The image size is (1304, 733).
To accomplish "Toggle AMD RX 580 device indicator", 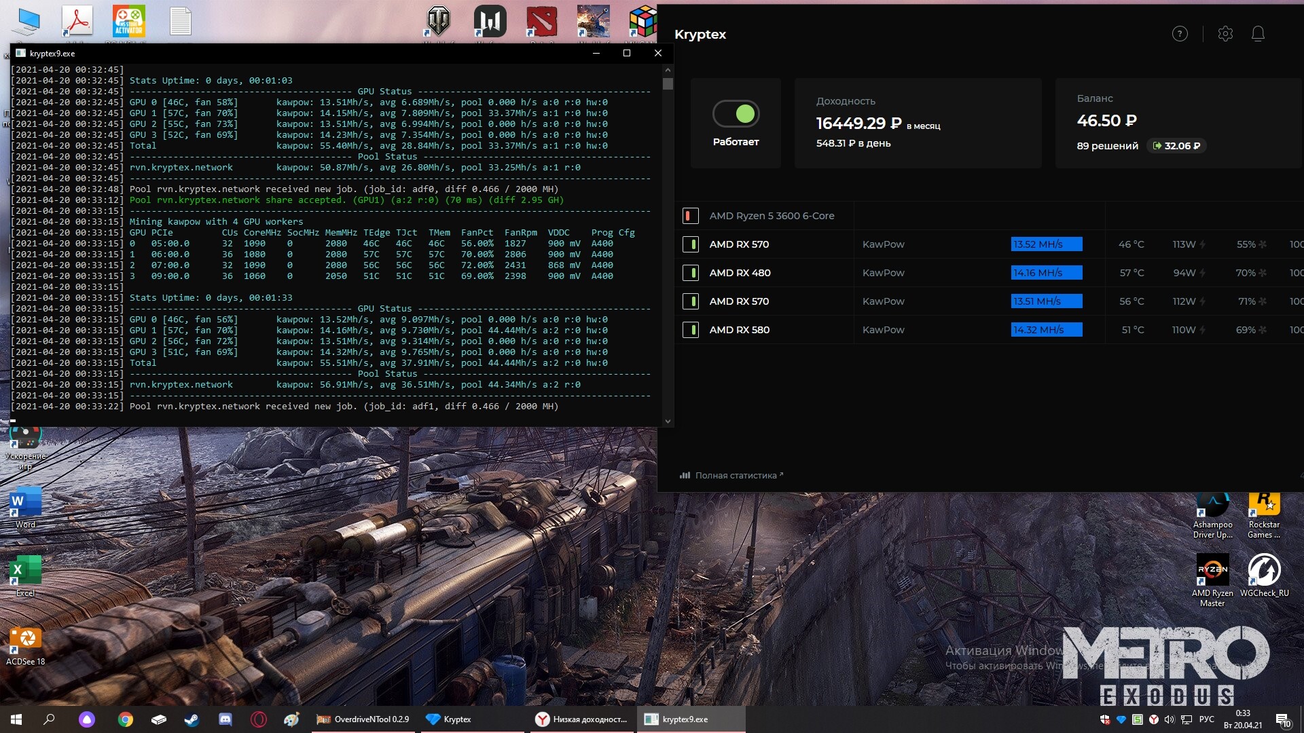I will coord(691,330).
